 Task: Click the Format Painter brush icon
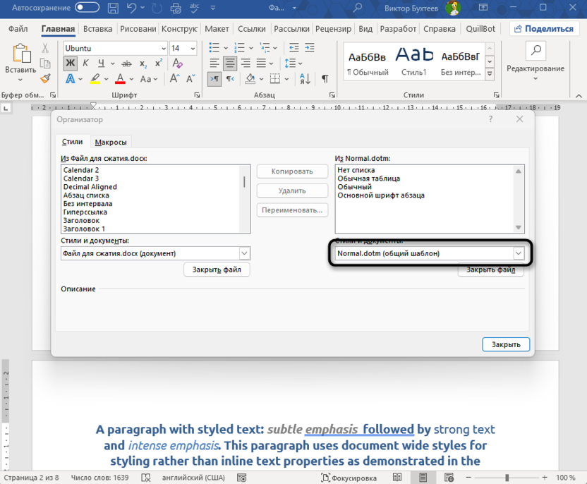tap(46, 79)
